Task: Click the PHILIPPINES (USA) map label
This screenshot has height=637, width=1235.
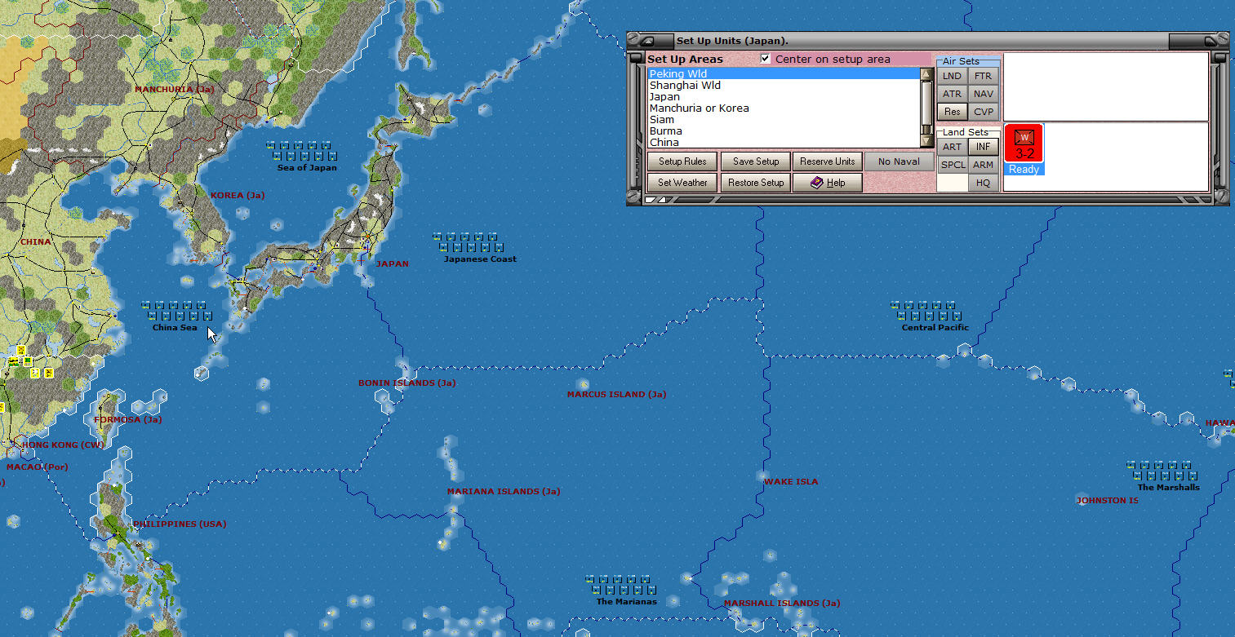Action: coord(180,524)
